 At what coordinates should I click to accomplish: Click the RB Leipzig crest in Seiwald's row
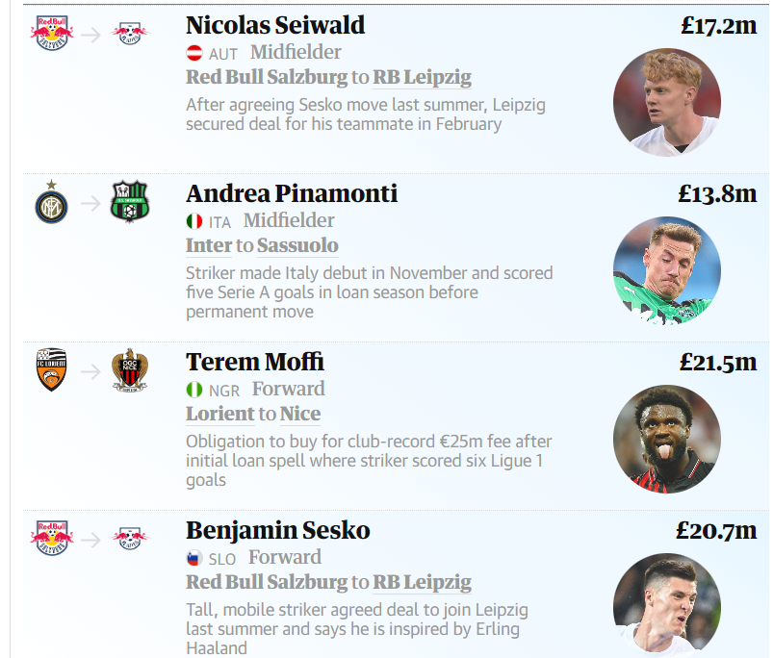[130, 33]
